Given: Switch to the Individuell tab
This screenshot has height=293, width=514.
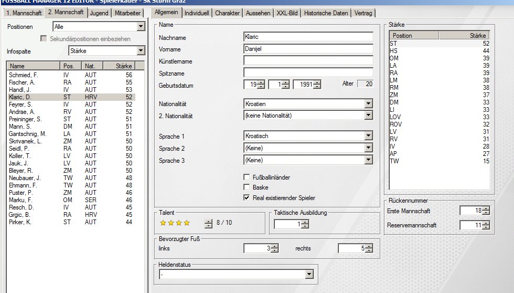Looking at the screenshot, I should tap(197, 13).
